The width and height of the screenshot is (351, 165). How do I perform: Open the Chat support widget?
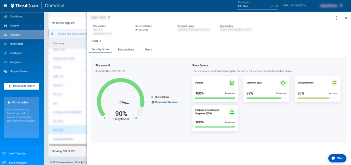(337, 158)
